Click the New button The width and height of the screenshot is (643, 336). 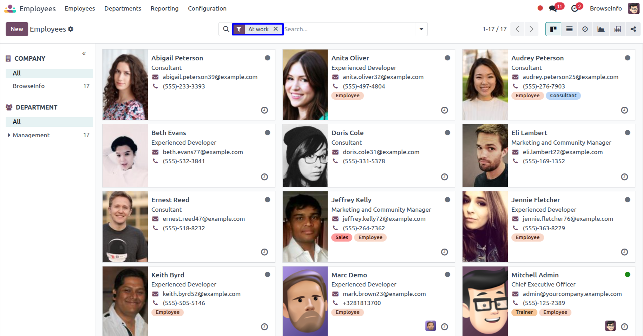(17, 29)
